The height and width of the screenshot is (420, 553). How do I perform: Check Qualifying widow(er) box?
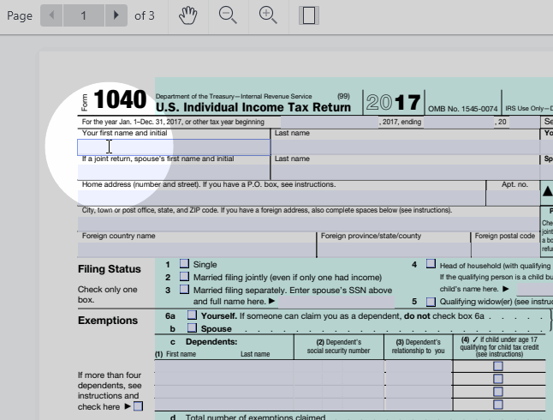pos(431,302)
